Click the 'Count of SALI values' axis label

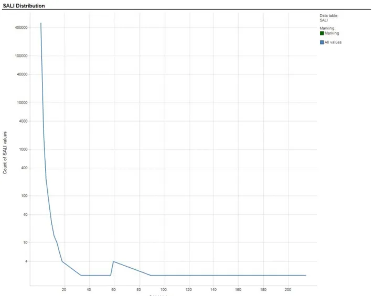5,152
